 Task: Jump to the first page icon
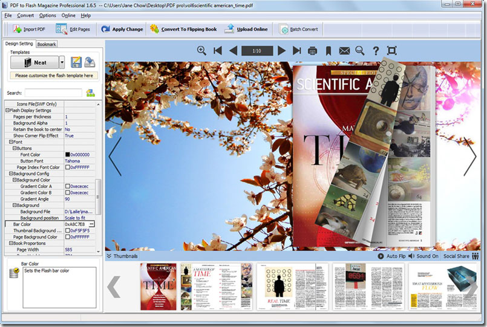click(218, 51)
